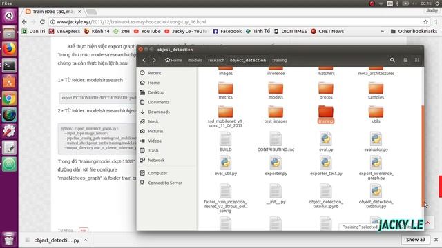This screenshot has height=248, width=442.
Task: Open Chrome from the Ubuntu dock
Action: tap(9, 99)
